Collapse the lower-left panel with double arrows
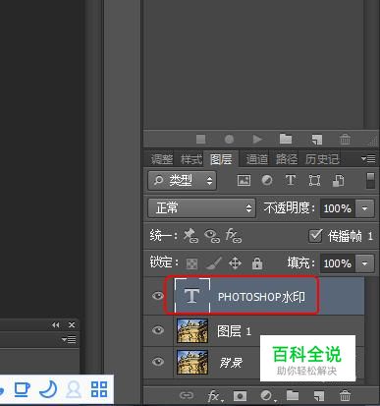Image resolution: width=380 pixels, height=406 pixels. click(x=56, y=324)
